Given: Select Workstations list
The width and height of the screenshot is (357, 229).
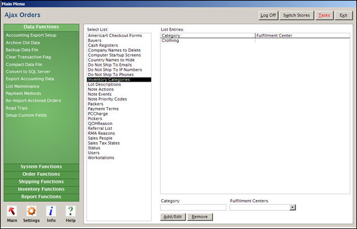Looking at the screenshot, I should (119, 158).
